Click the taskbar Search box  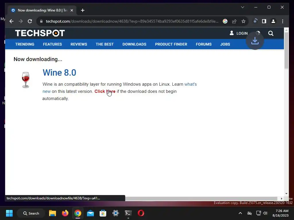(x=31, y=213)
